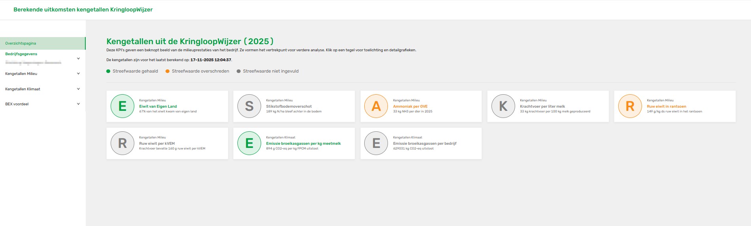Viewport: 751px width, 226px height.
Task: Click the grey E icon for emissie per bedrijf
Action: pyautogui.click(x=376, y=143)
